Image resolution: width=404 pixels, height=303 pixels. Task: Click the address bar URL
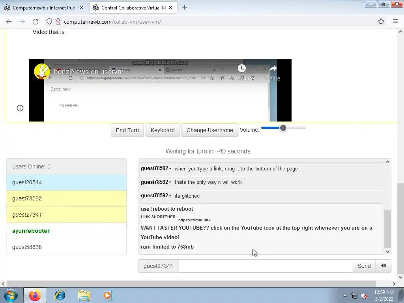pyautogui.click(x=112, y=22)
